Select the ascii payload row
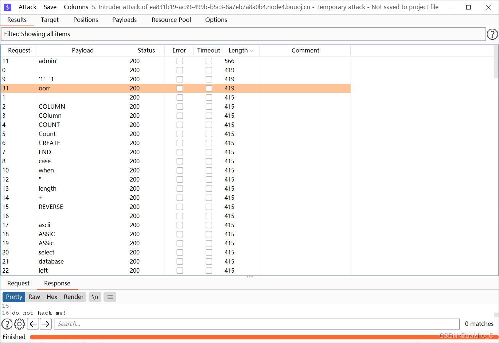499x343 pixels. point(175,225)
